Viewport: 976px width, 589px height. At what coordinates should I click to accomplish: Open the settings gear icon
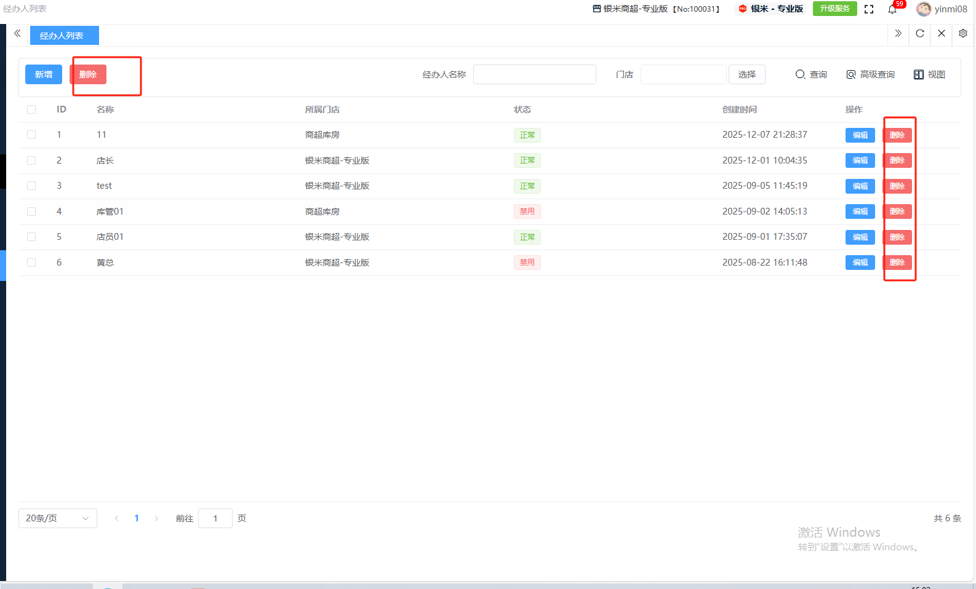[963, 34]
